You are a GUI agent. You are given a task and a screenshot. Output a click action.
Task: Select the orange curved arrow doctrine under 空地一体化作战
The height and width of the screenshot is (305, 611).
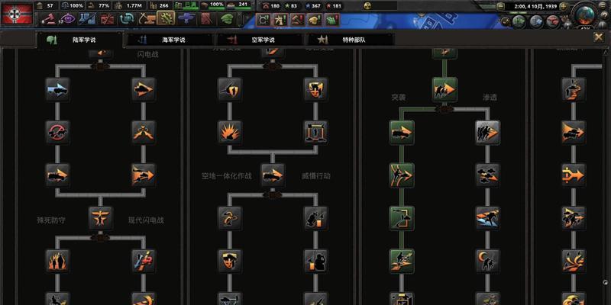pos(230,218)
